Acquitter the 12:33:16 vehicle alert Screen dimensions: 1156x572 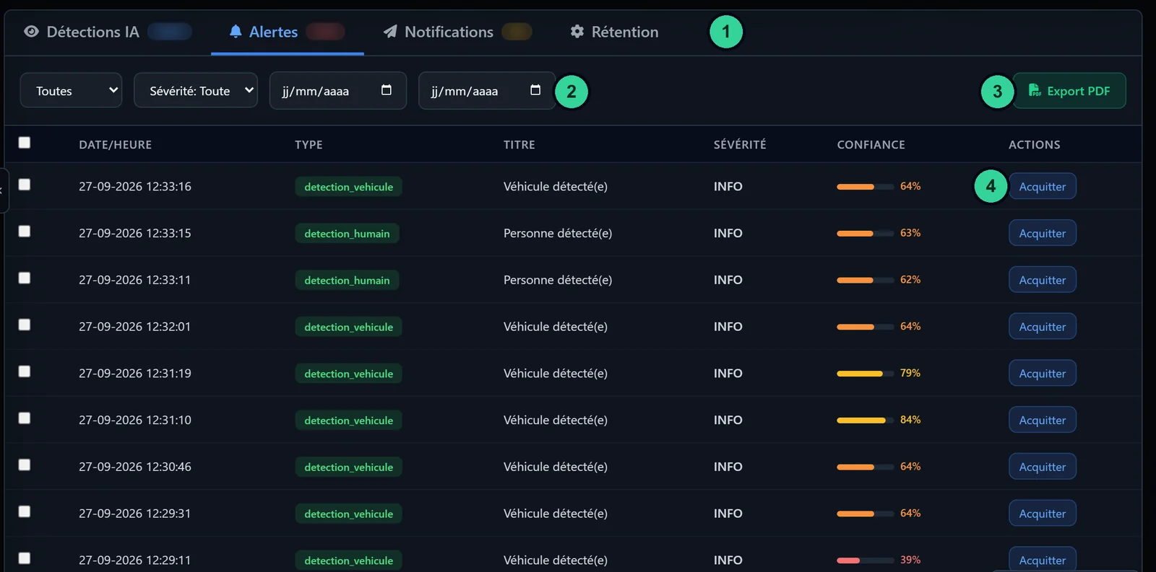1043,186
